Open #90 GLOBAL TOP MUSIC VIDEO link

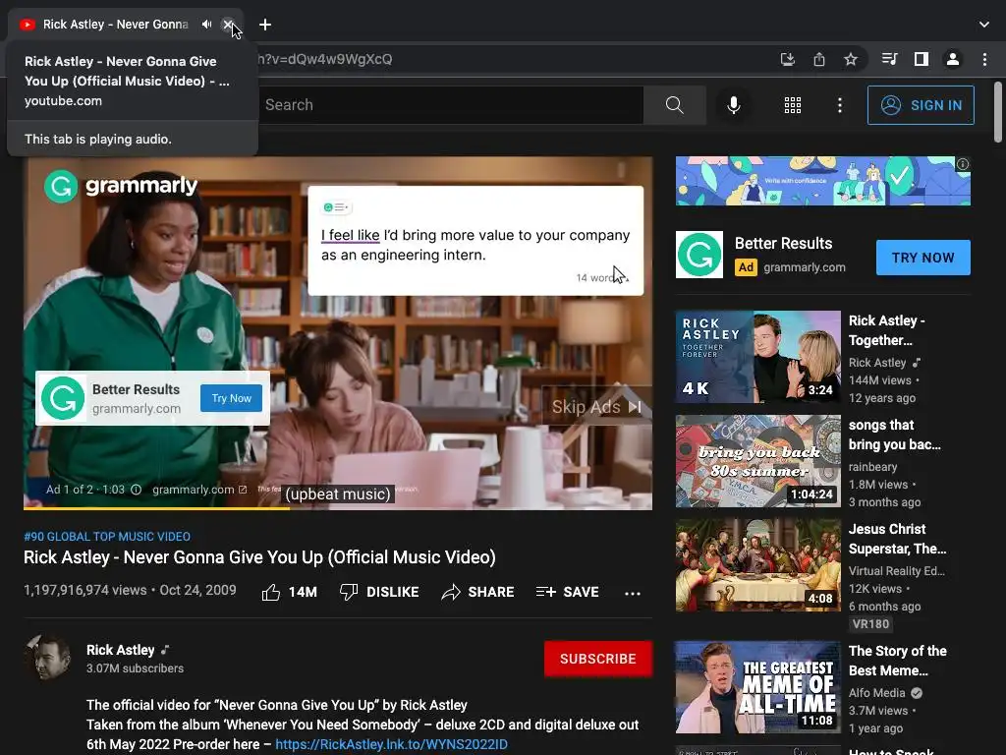click(x=107, y=536)
